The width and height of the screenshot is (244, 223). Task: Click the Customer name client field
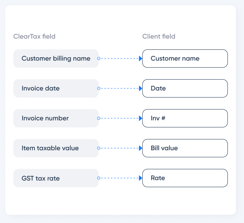(x=185, y=58)
